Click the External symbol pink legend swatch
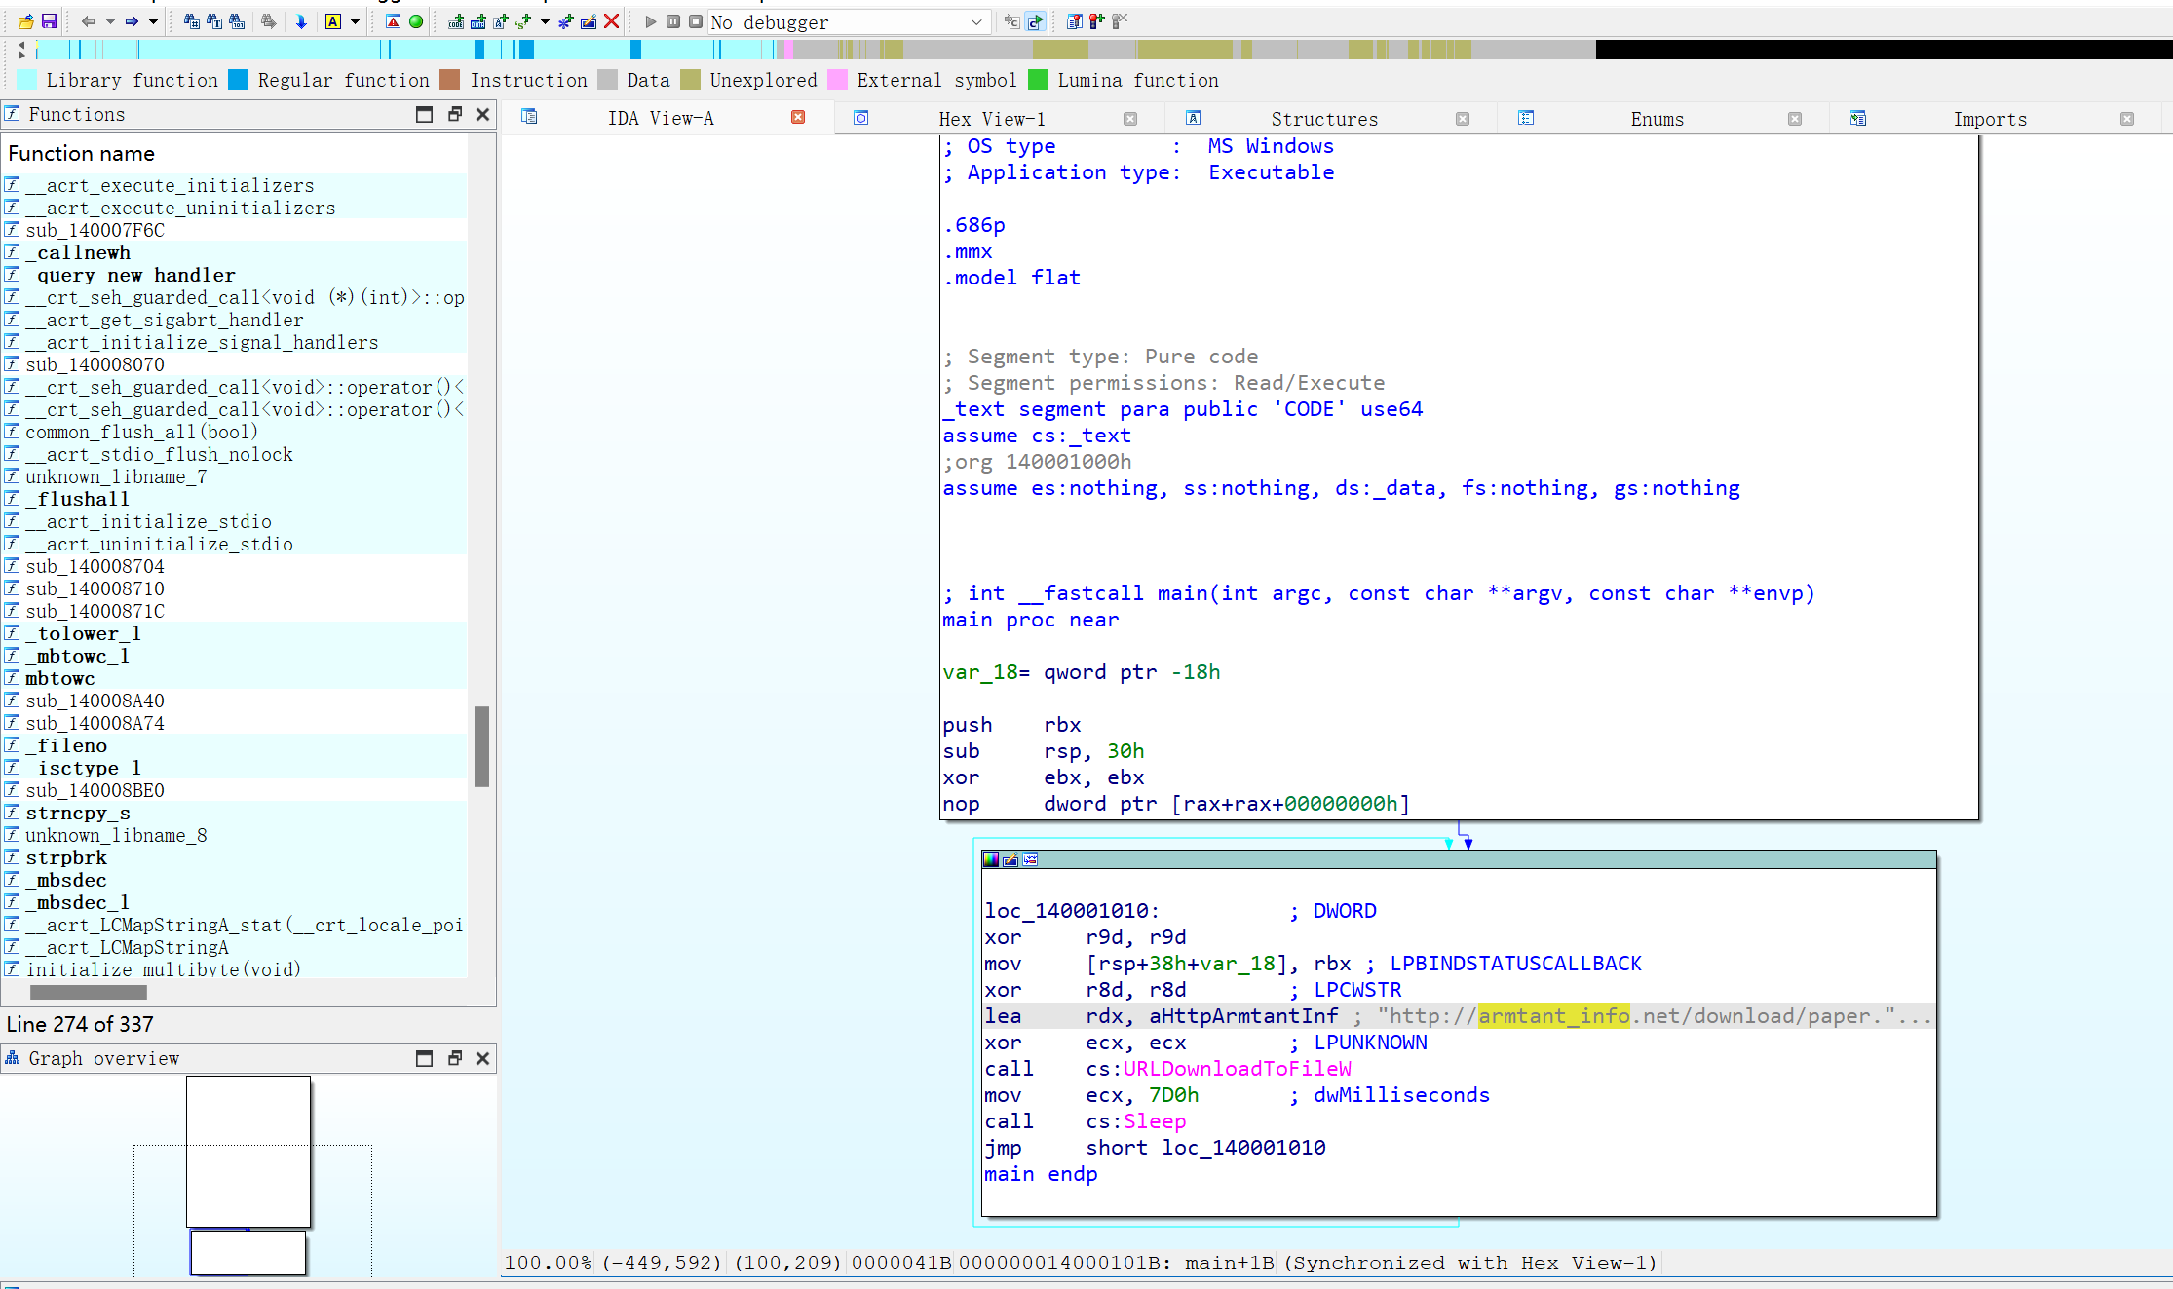Viewport: 2173px width, 1289px height. click(837, 80)
